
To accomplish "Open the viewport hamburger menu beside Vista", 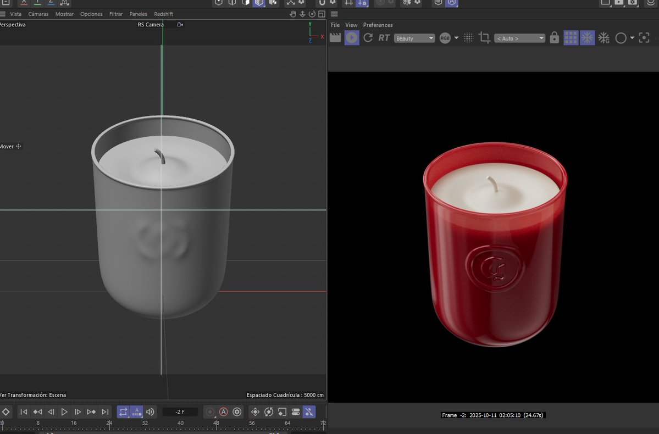I will [3, 14].
